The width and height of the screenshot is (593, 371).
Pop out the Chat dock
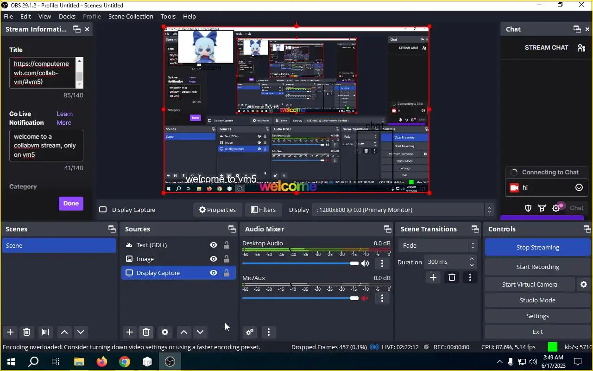click(577, 29)
